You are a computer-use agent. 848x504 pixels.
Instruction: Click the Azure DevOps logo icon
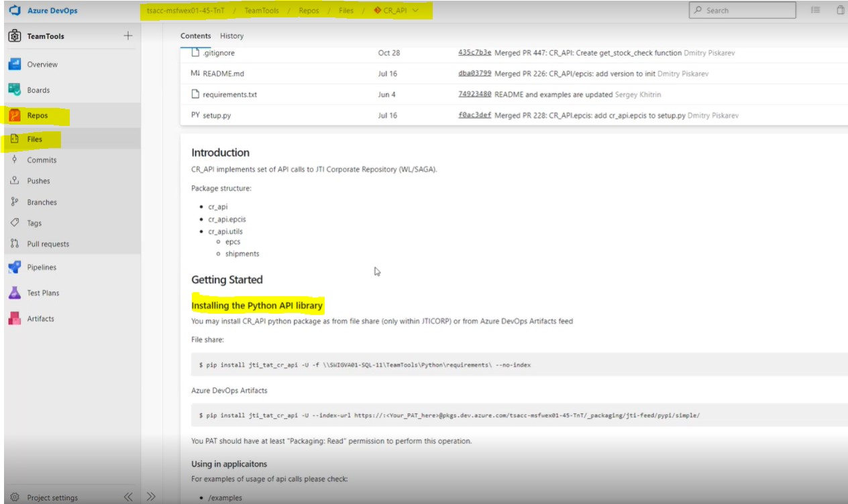(15, 11)
